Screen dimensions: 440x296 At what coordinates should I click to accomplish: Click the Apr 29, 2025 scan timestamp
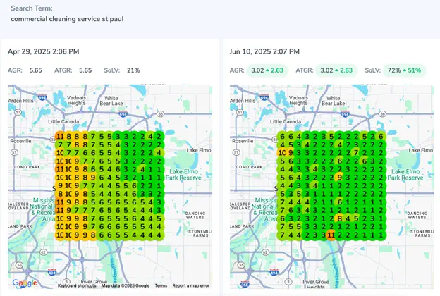click(44, 51)
